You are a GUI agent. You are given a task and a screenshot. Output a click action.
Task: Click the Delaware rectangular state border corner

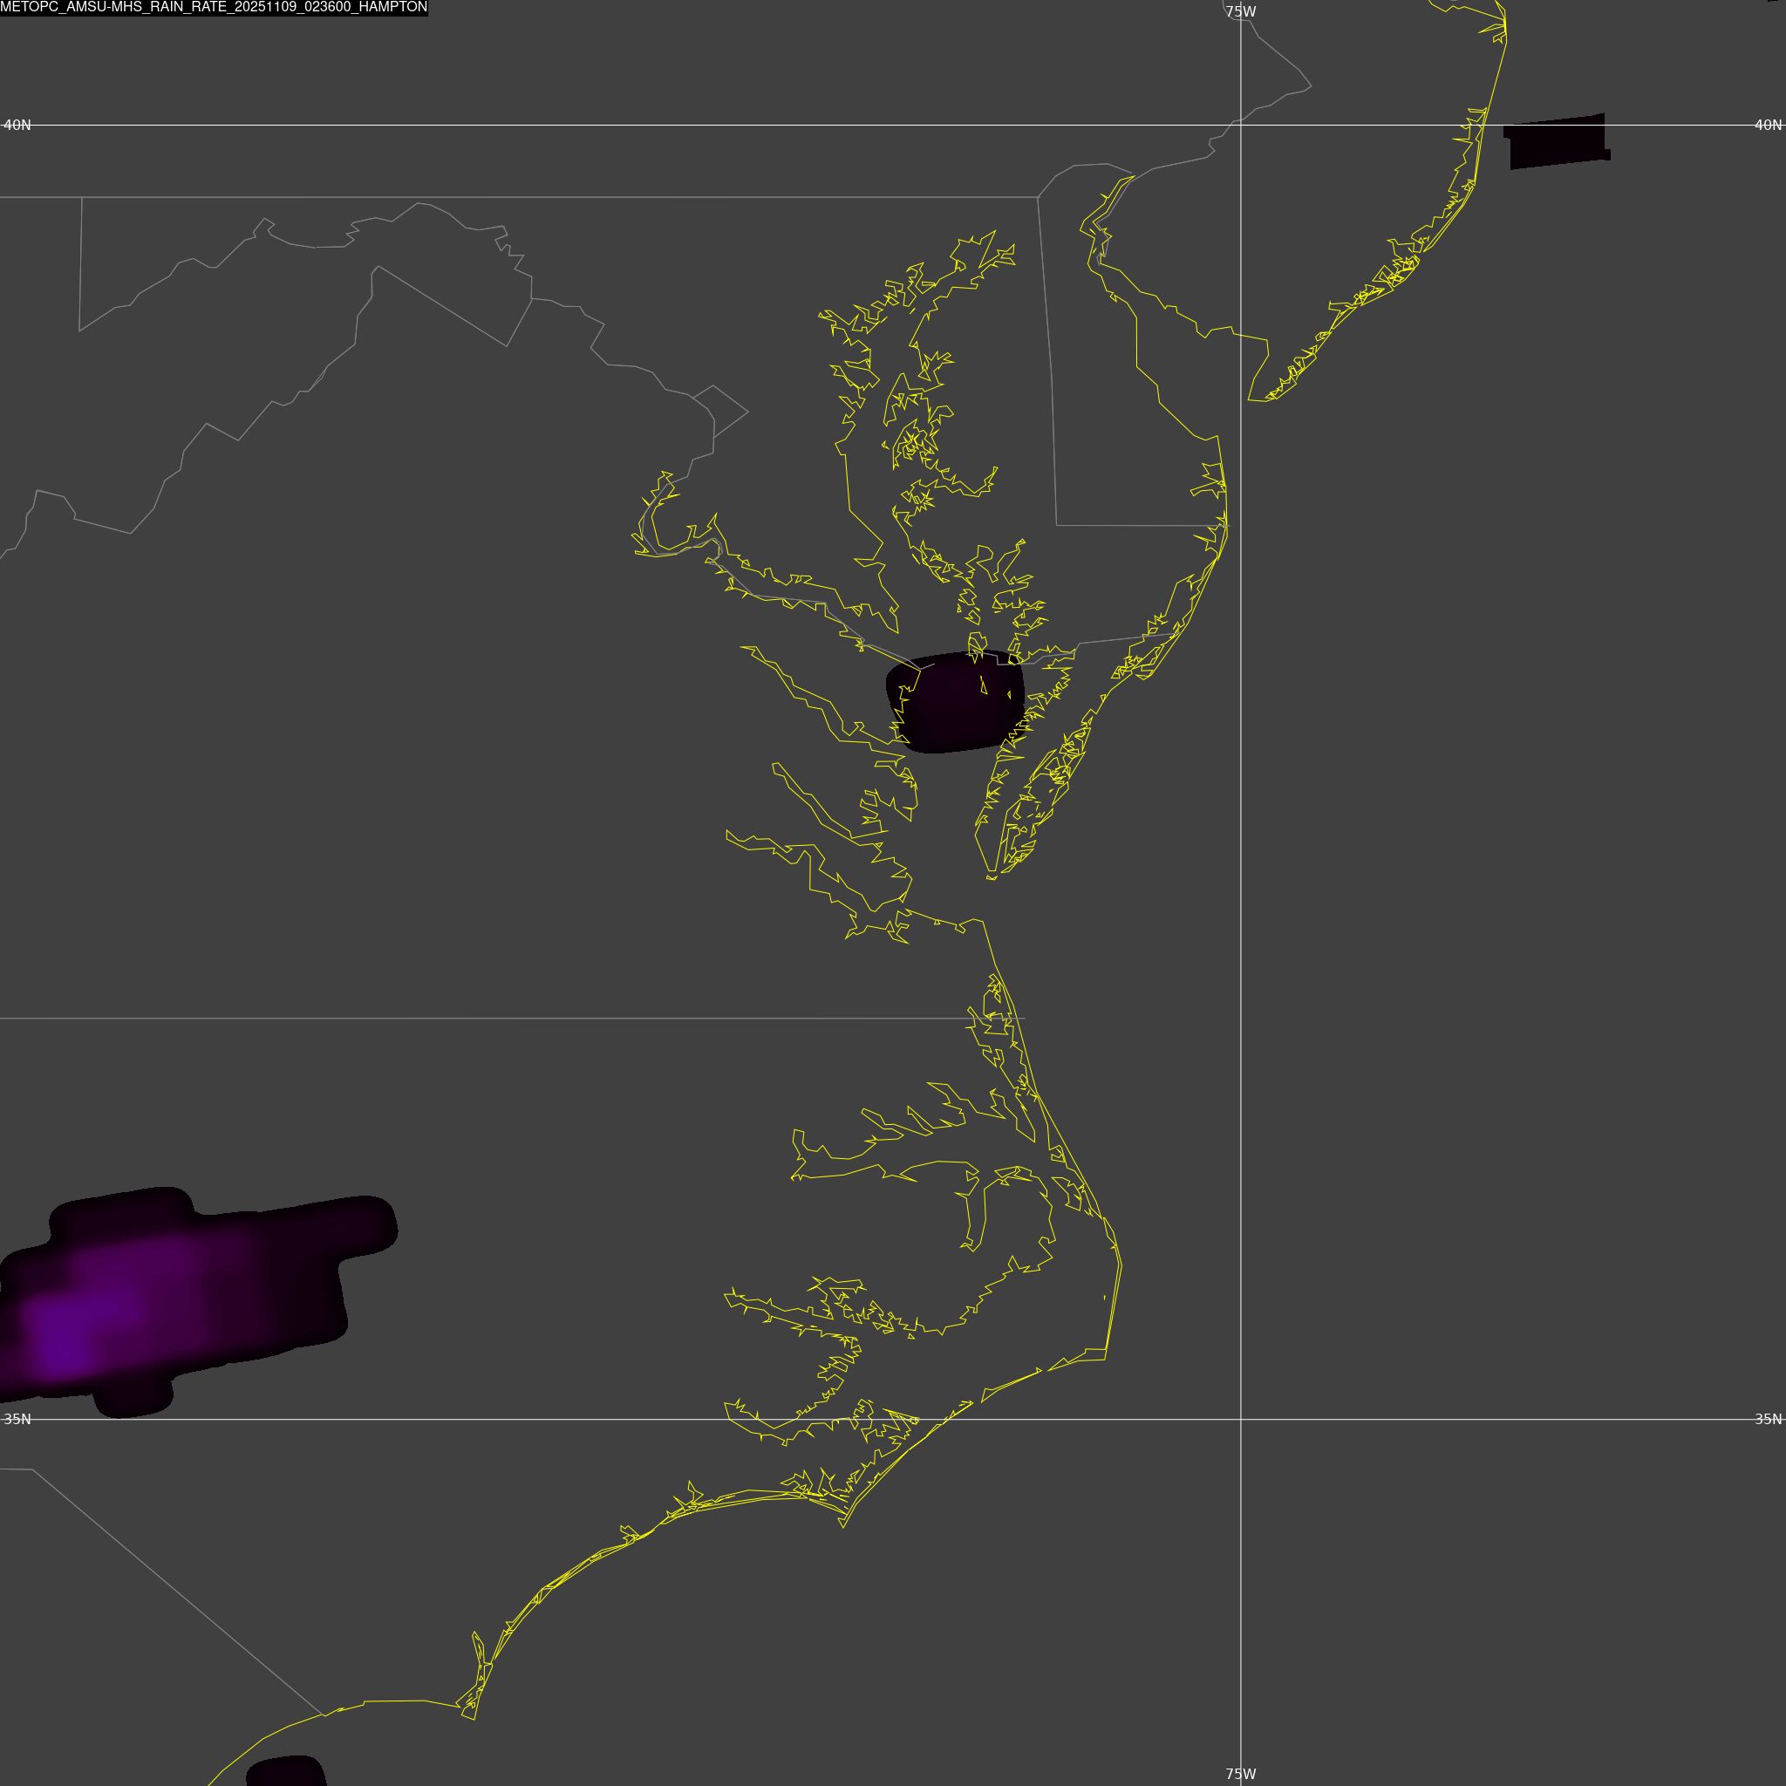pos(1057,525)
